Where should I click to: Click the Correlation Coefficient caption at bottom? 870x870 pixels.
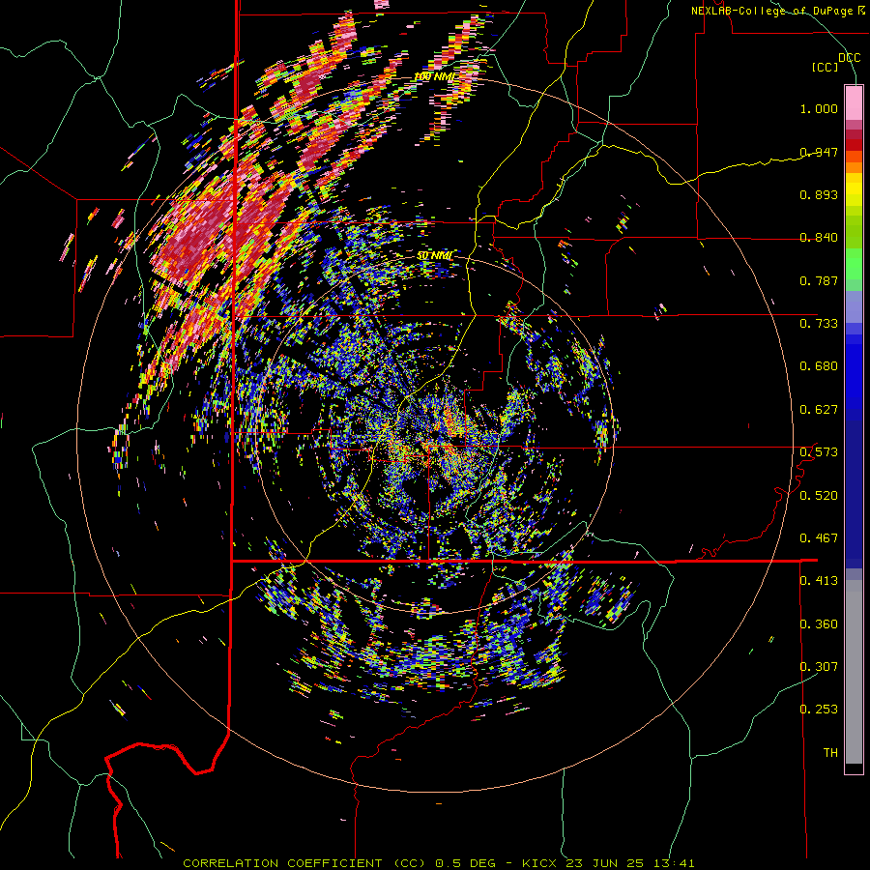point(439,863)
